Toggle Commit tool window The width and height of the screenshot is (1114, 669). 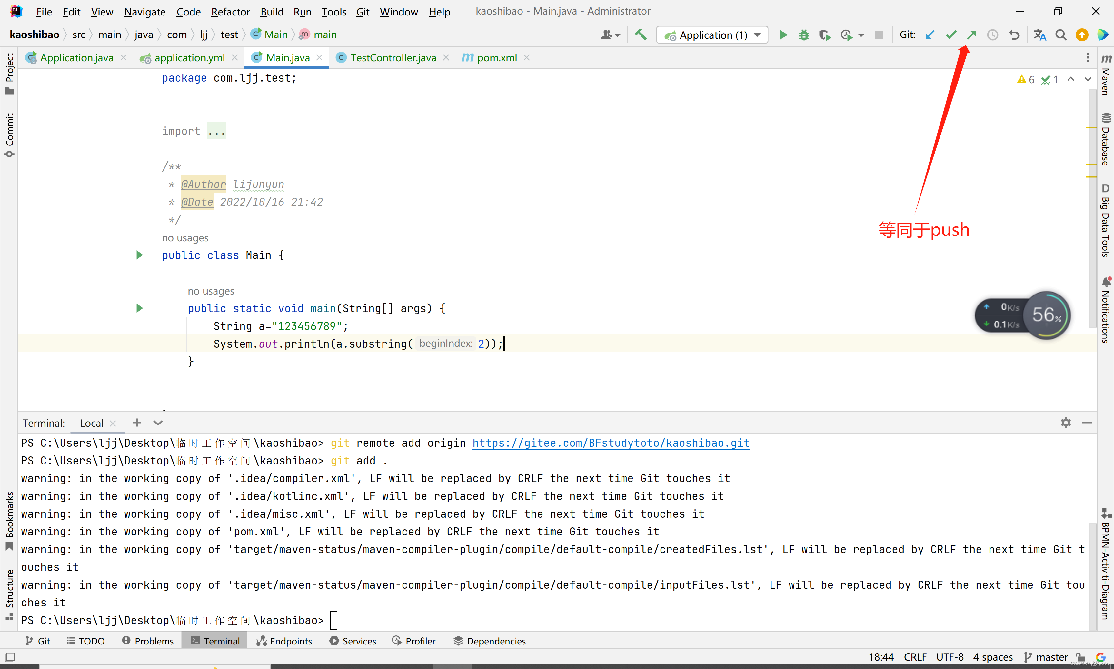(9, 135)
